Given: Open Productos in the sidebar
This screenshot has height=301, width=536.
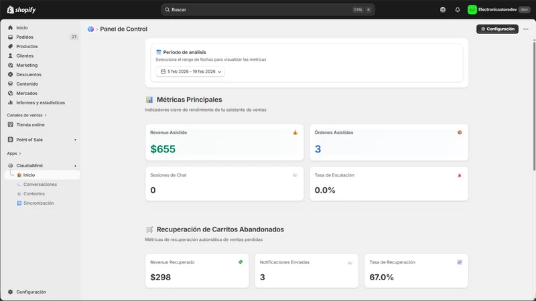Looking at the screenshot, I should click(27, 46).
